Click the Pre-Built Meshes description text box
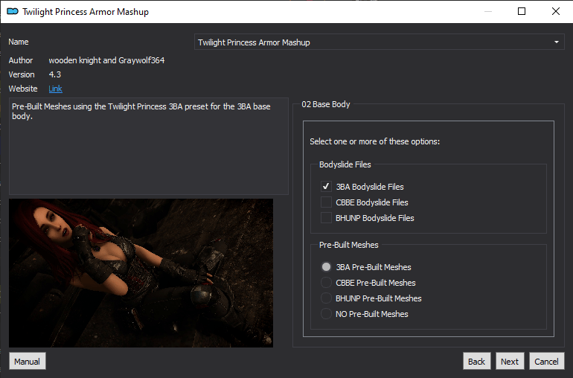 click(x=149, y=146)
